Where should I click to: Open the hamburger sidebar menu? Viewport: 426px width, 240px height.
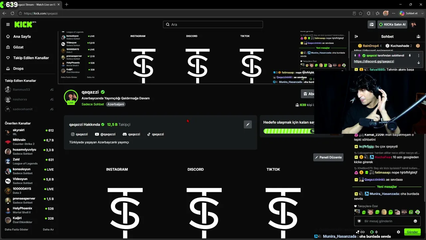tap(8, 24)
